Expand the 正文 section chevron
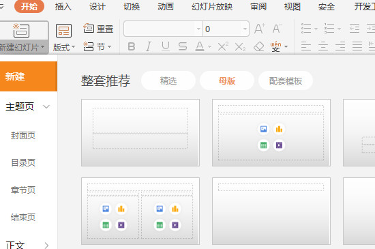Viewport: 375px width, 249px height. pyautogui.click(x=46, y=245)
